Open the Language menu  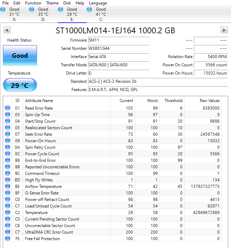click(98, 3)
